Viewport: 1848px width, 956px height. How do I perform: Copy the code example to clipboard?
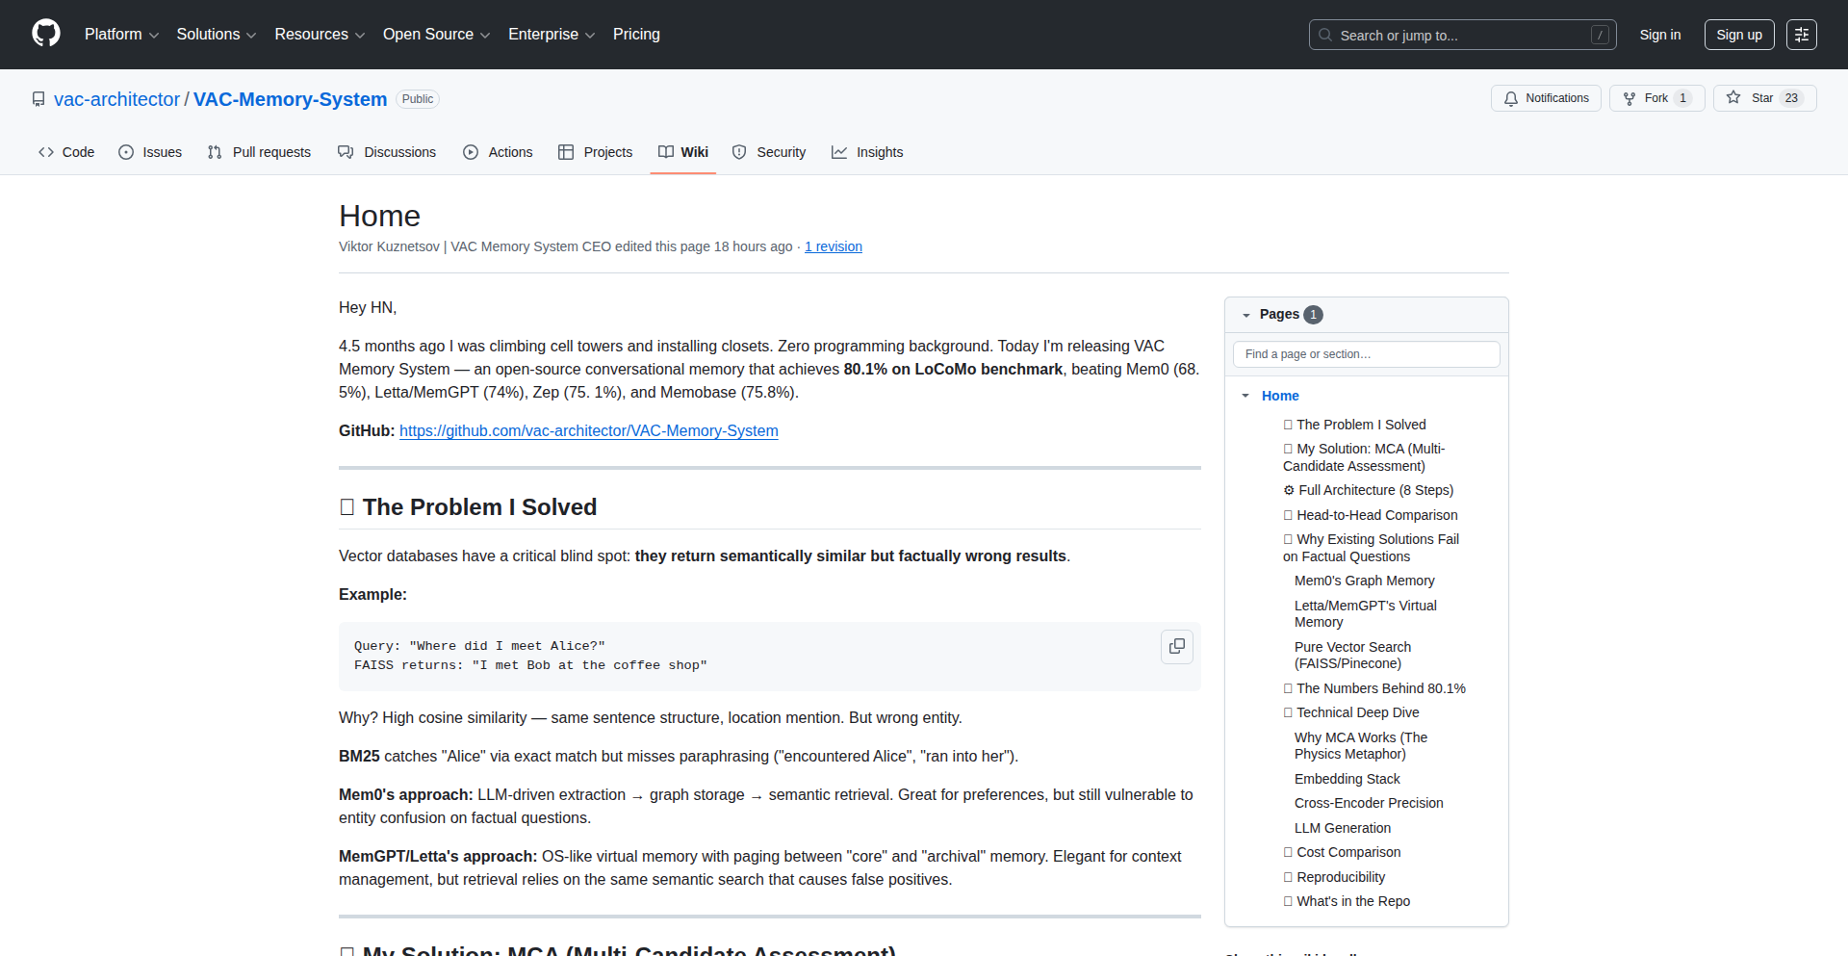coord(1177,647)
